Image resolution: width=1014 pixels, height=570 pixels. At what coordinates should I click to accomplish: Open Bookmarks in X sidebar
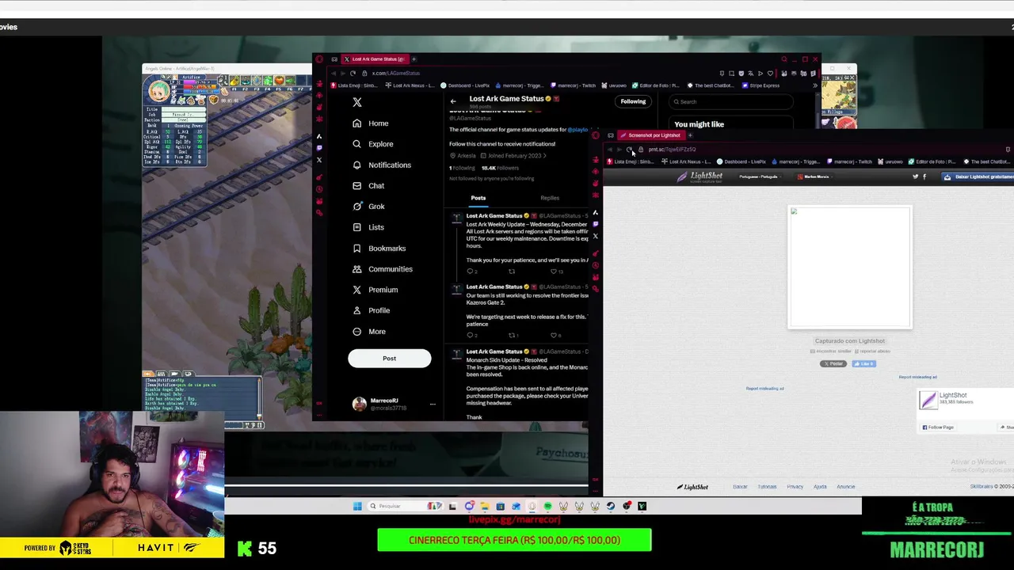coord(379,248)
